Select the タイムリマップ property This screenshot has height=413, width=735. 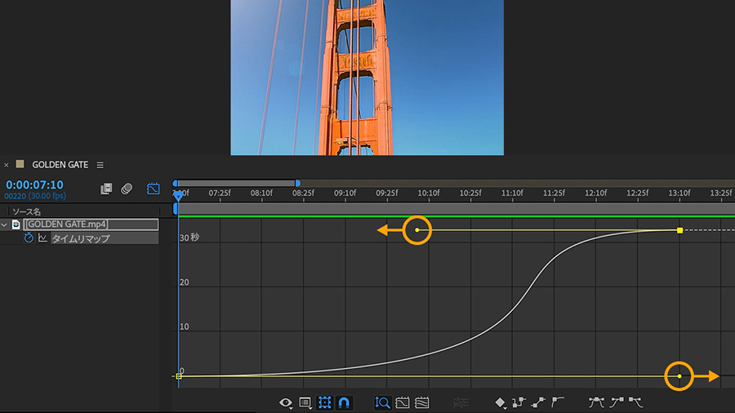pos(81,238)
